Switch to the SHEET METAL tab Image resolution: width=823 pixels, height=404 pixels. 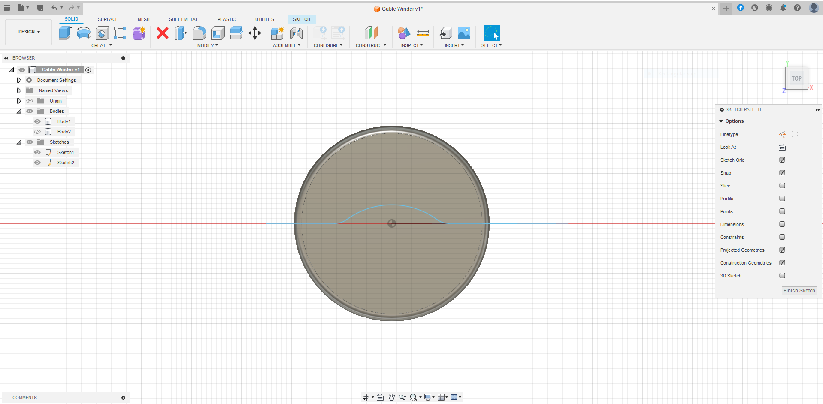pos(184,19)
